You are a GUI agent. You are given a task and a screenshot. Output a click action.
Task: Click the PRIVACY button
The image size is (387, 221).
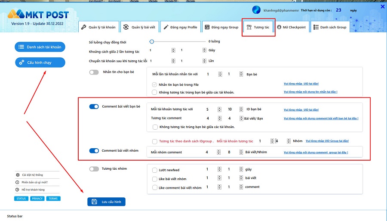37,199
